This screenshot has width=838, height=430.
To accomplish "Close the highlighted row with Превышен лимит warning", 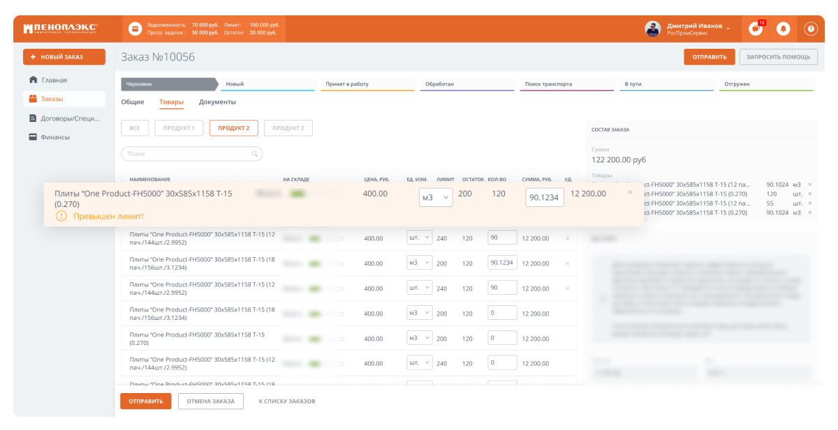I will (x=631, y=192).
